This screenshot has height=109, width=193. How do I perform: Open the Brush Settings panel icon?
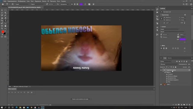(x=157, y=16)
